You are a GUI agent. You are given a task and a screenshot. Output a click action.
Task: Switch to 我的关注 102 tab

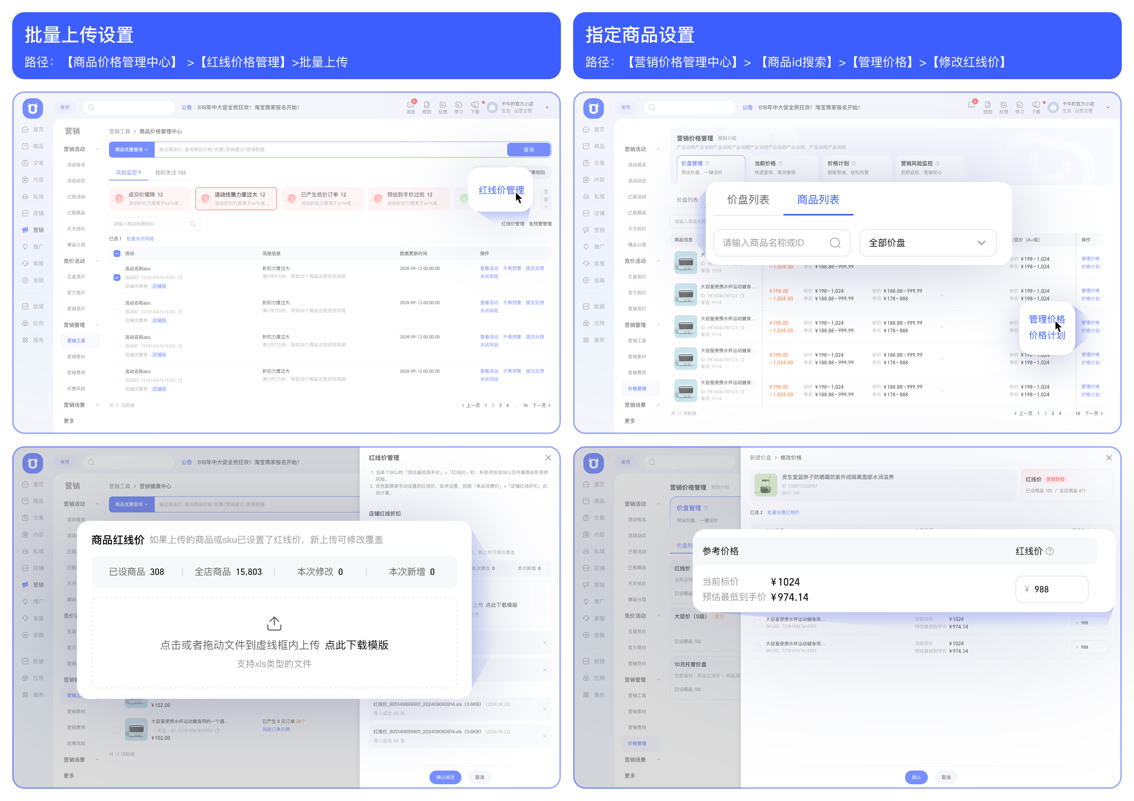(170, 173)
